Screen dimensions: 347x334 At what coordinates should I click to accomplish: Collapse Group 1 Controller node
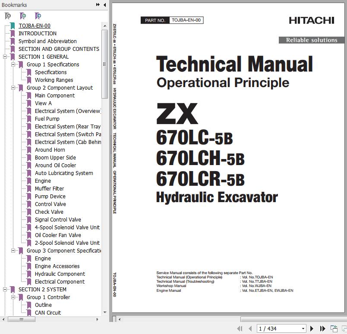[x=13, y=297]
